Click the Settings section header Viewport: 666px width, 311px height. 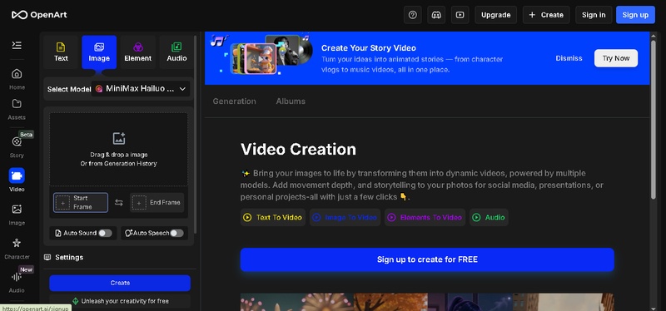(x=64, y=257)
